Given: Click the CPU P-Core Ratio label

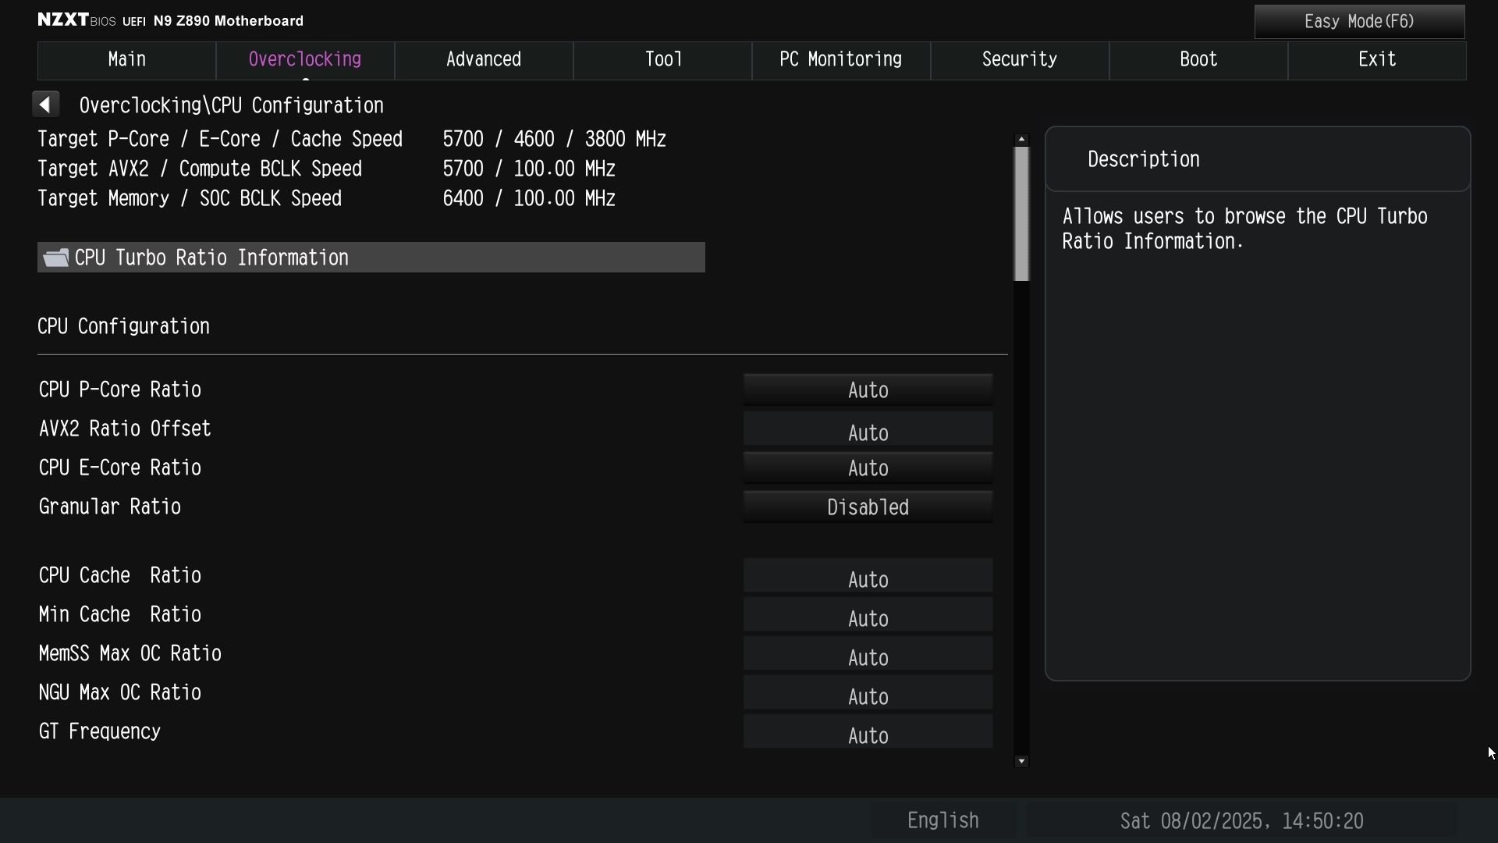Looking at the screenshot, I should click(120, 389).
